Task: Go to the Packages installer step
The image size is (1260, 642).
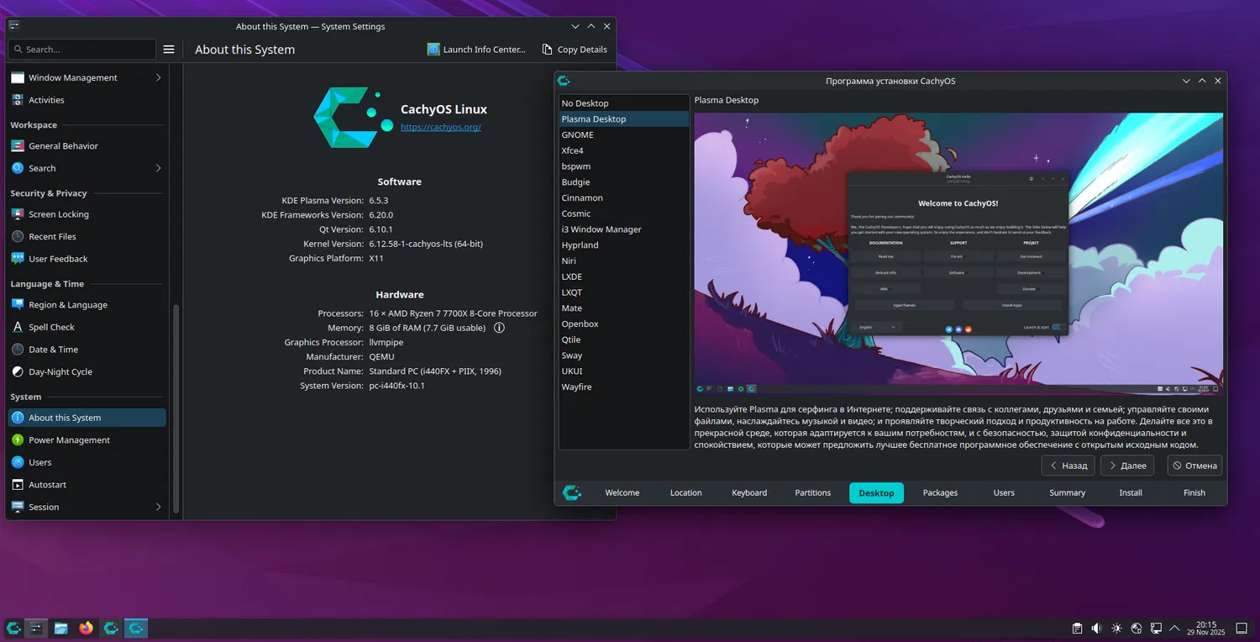Action: click(x=940, y=493)
